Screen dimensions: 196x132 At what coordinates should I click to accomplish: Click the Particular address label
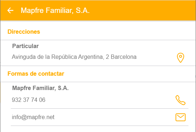(25, 46)
